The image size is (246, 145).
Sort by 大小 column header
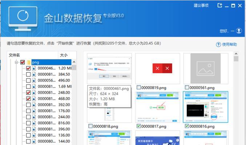click(x=64, y=55)
